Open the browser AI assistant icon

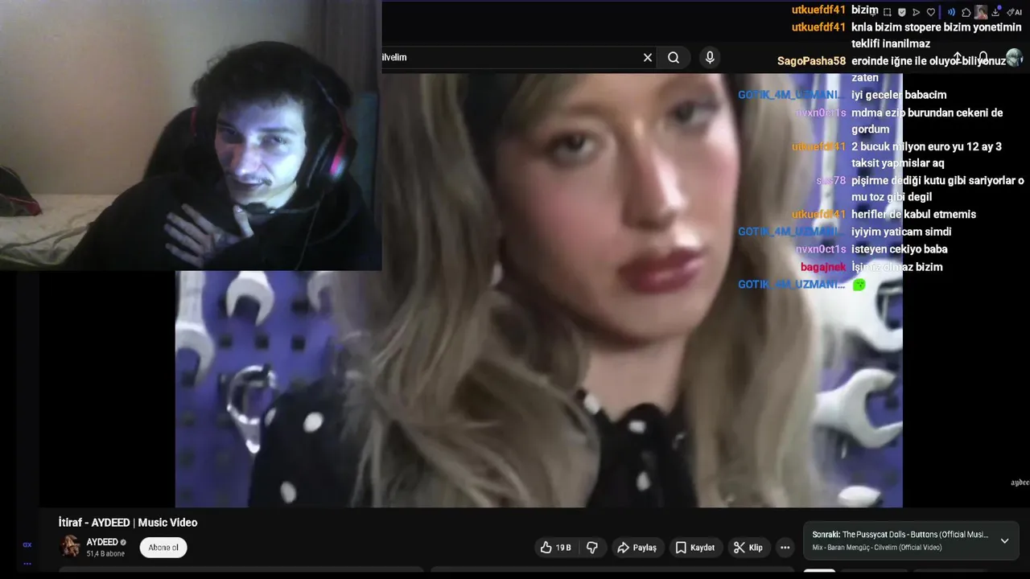click(x=1014, y=12)
